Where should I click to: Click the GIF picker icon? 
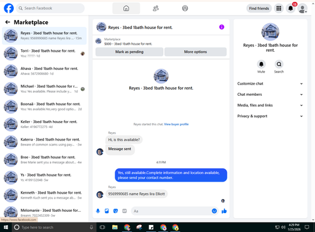[125, 211]
